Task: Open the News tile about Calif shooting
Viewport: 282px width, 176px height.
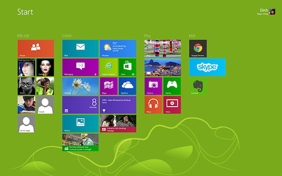Action: tap(118, 124)
